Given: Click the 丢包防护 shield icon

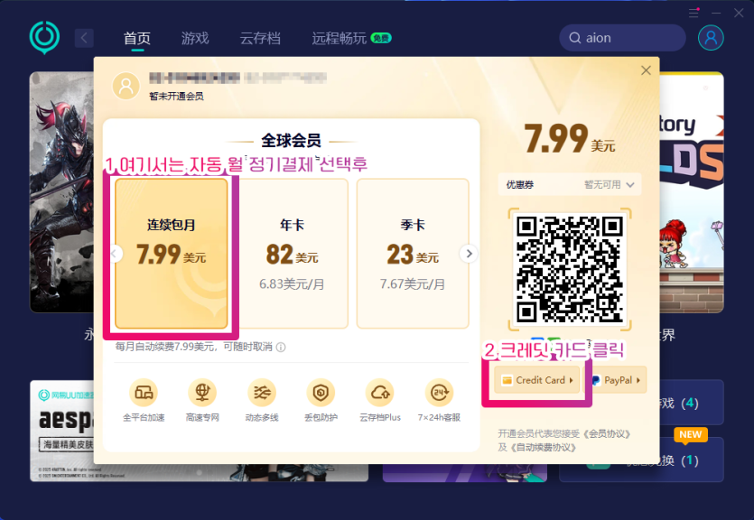Looking at the screenshot, I should [x=321, y=393].
